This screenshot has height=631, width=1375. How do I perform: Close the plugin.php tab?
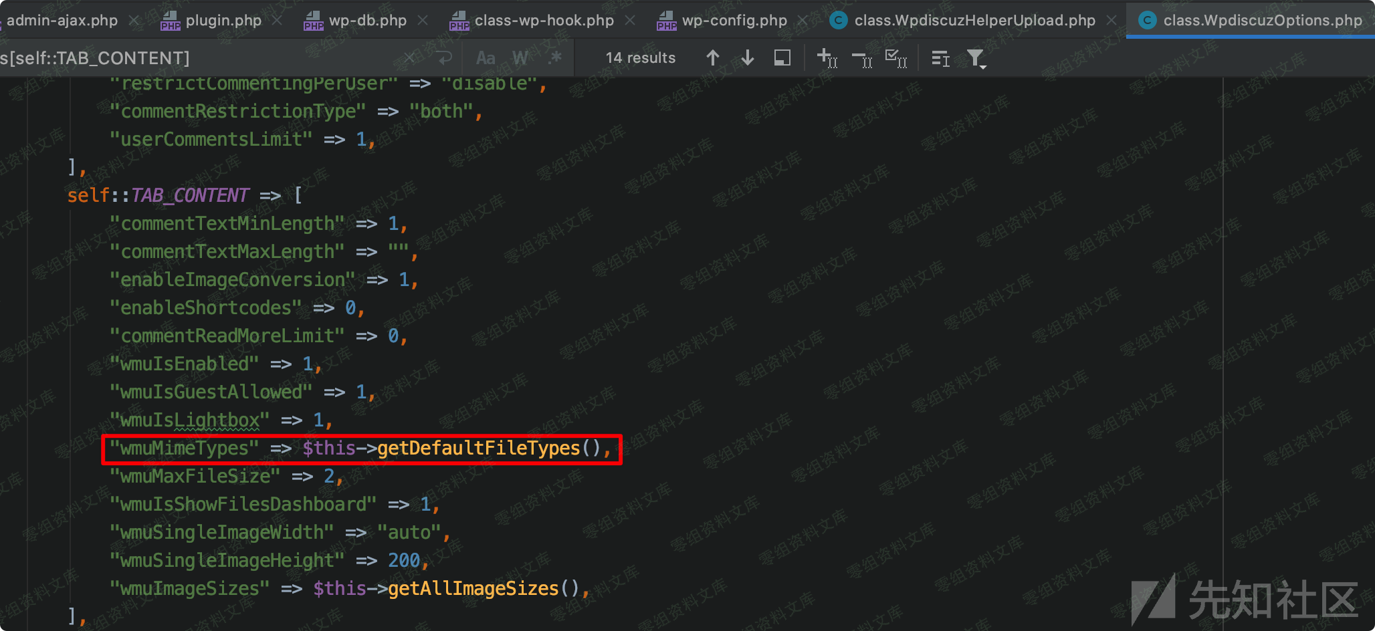point(277,21)
